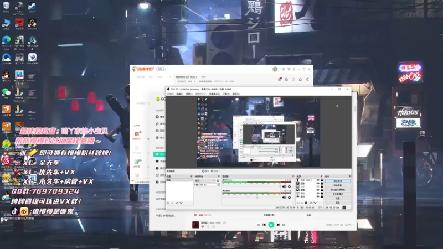
Task: Mute the Desktop Audio track in OBS mixer
Action: 284,198
